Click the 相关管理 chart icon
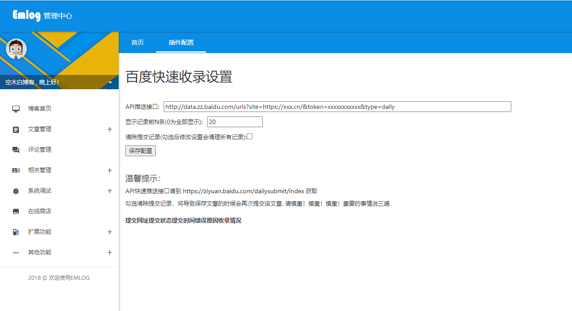 (16, 170)
